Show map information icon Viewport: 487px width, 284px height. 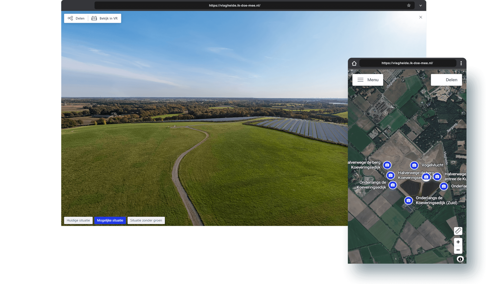pos(460,259)
